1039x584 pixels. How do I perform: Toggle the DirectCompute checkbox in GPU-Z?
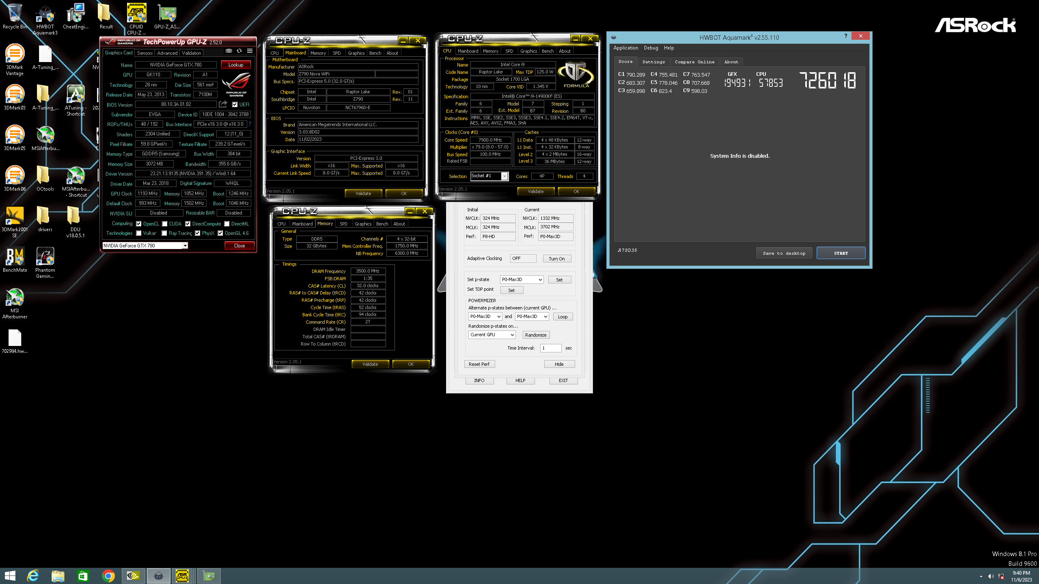188,224
